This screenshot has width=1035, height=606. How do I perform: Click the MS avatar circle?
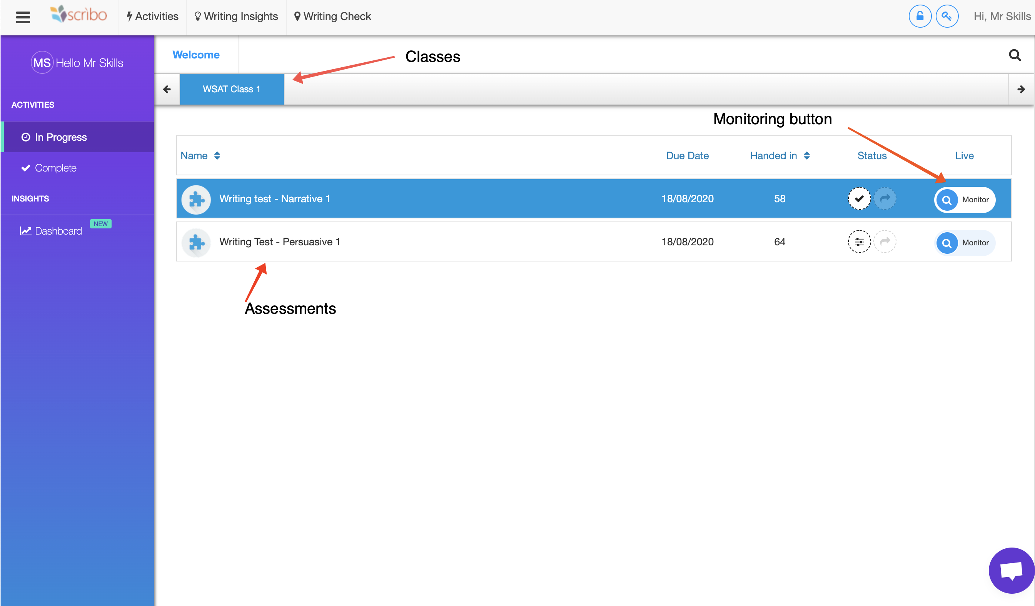tap(42, 62)
